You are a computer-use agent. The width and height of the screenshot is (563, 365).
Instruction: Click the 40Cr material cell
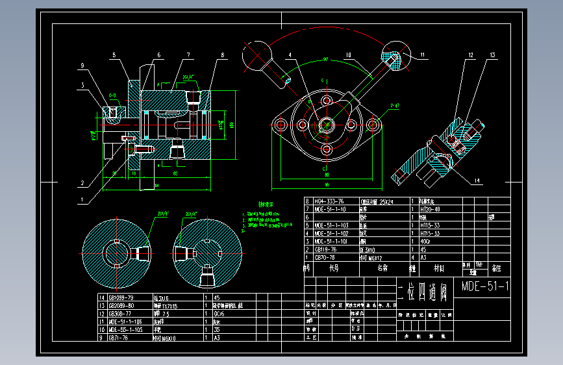click(425, 242)
